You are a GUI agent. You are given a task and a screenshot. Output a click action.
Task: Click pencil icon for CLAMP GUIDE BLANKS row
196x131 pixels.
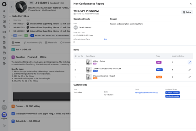point(190,70)
